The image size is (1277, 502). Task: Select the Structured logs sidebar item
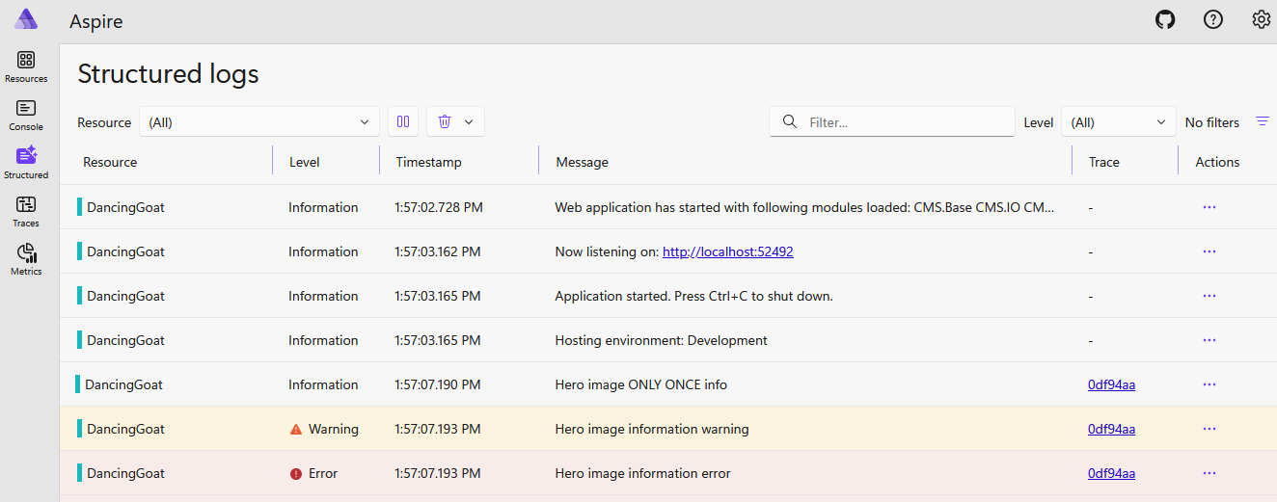pyautogui.click(x=26, y=163)
